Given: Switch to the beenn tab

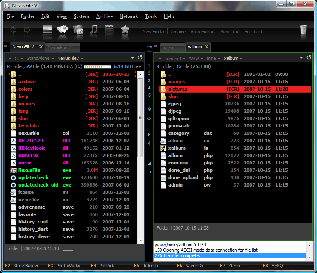Looking at the screenshot, I should [x=172, y=48].
